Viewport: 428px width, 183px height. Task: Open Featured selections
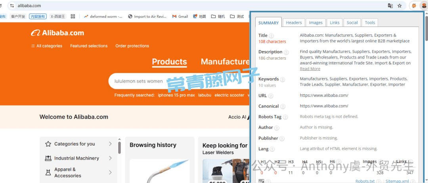pyautogui.click(x=89, y=46)
